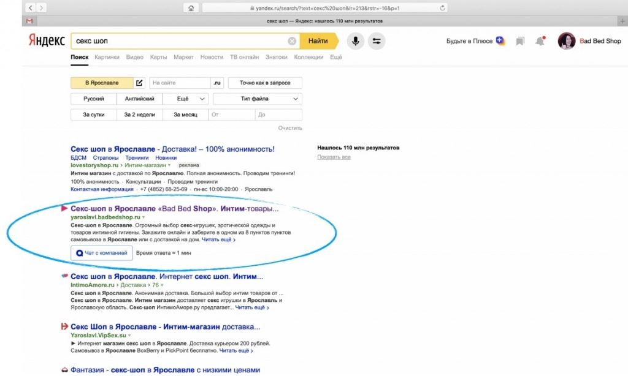The width and height of the screenshot is (628, 376).
Task: Expand the lovestoryshop.ru result arrow menu
Action: tap(169, 165)
